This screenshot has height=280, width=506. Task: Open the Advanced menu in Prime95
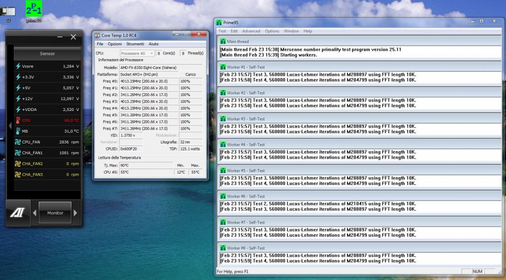(251, 31)
